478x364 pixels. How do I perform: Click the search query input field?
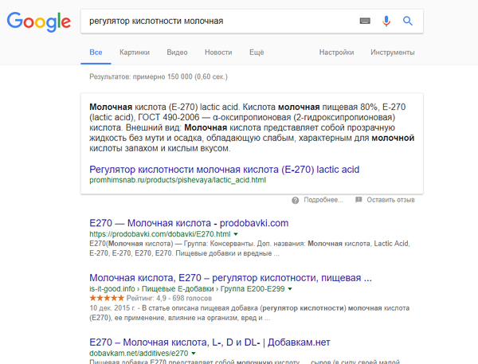[x=215, y=21]
